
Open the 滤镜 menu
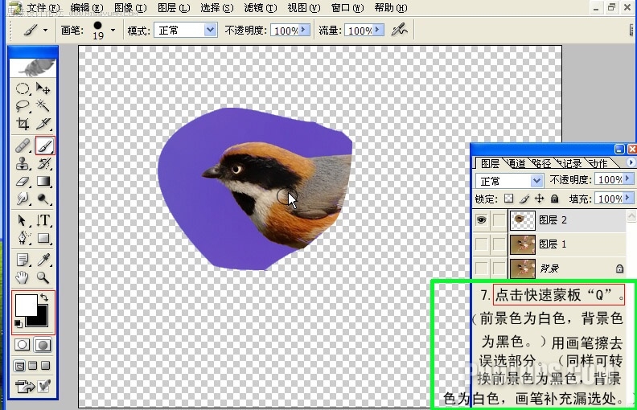pos(261,8)
